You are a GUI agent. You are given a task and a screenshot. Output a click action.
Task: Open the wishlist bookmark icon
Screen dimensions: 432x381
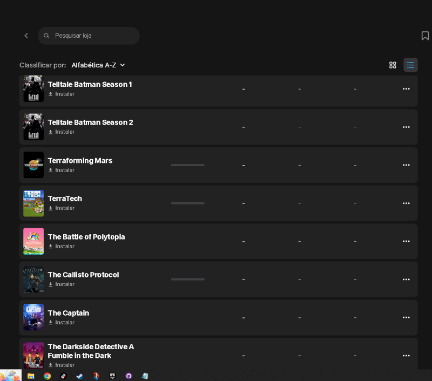[425, 36]
